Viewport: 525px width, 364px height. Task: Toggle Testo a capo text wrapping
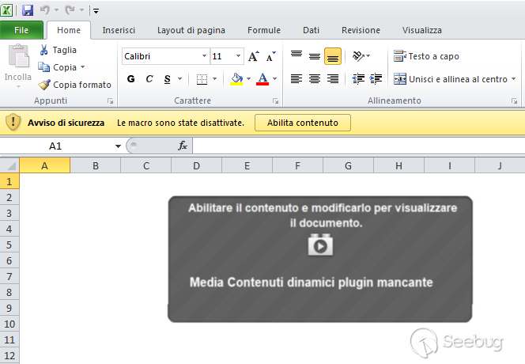point(426,56)
